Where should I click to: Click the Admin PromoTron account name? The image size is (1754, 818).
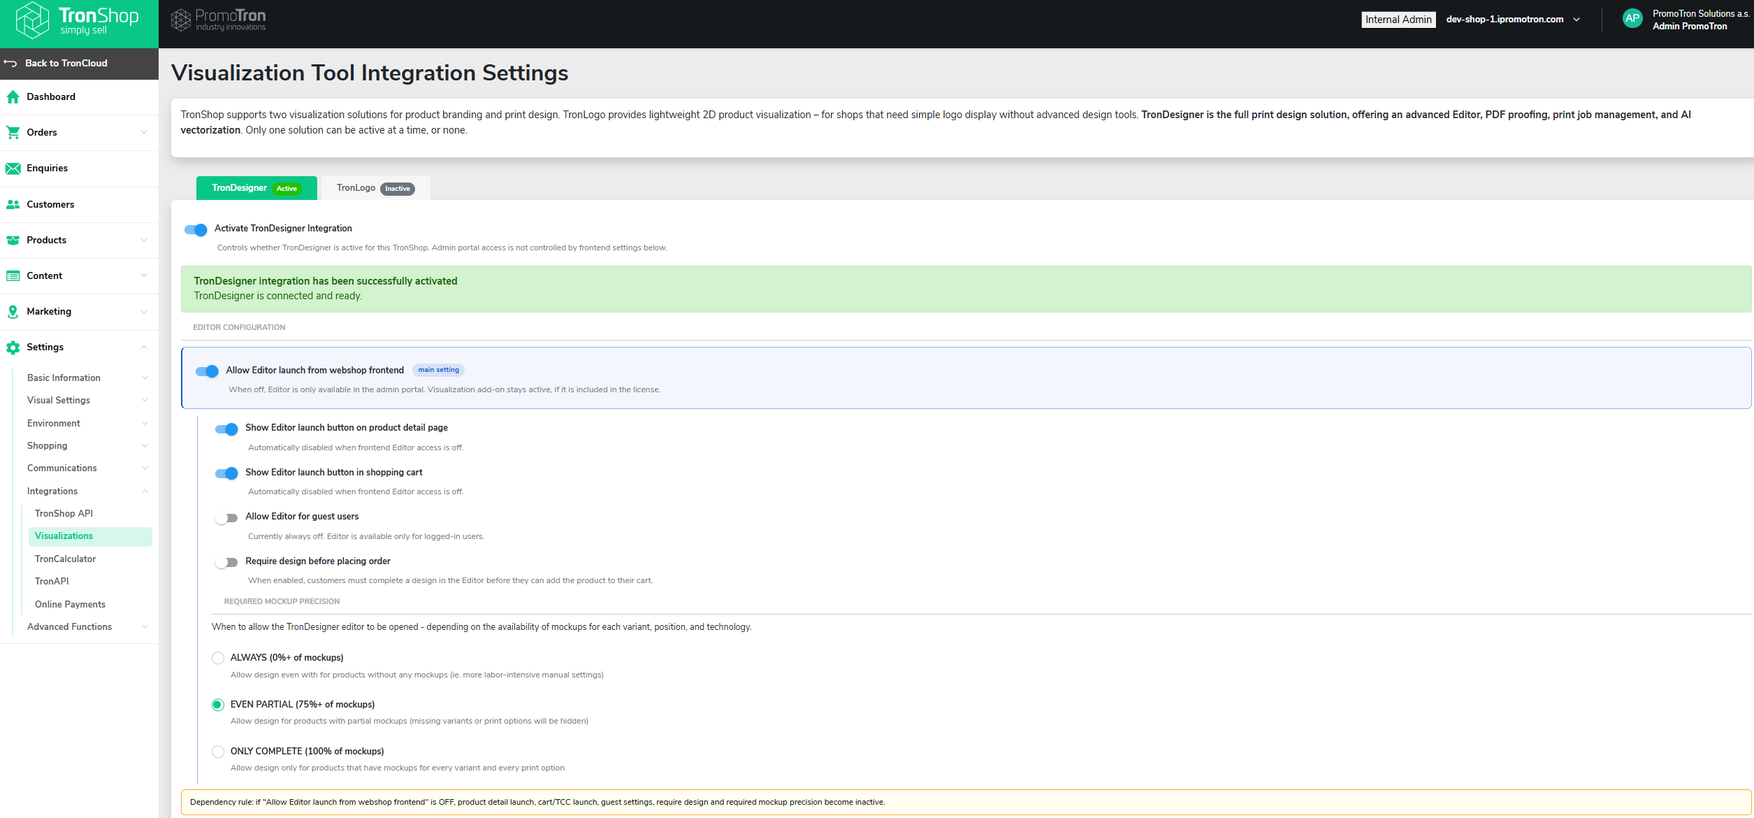coord(1689,27)
